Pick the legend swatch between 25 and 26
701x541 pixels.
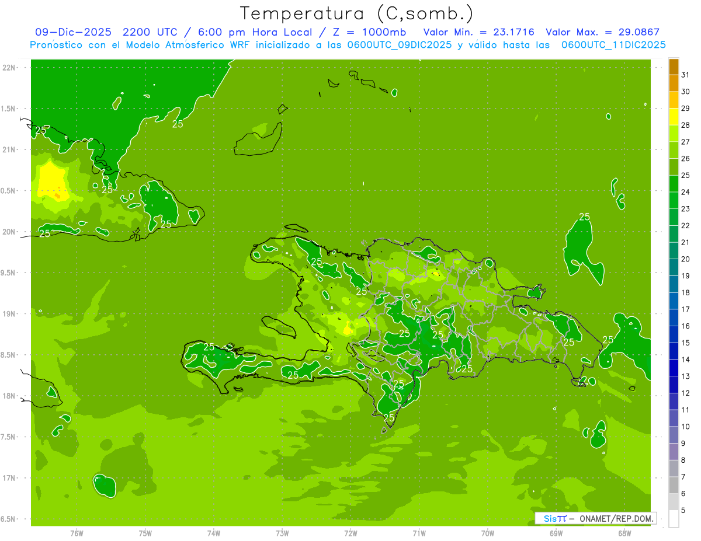click(x=674, y=166)
